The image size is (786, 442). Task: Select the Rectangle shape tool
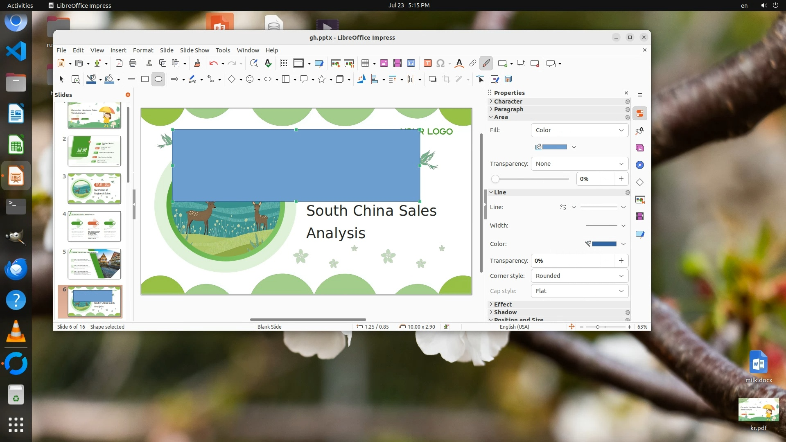click(x=145, y=79)
